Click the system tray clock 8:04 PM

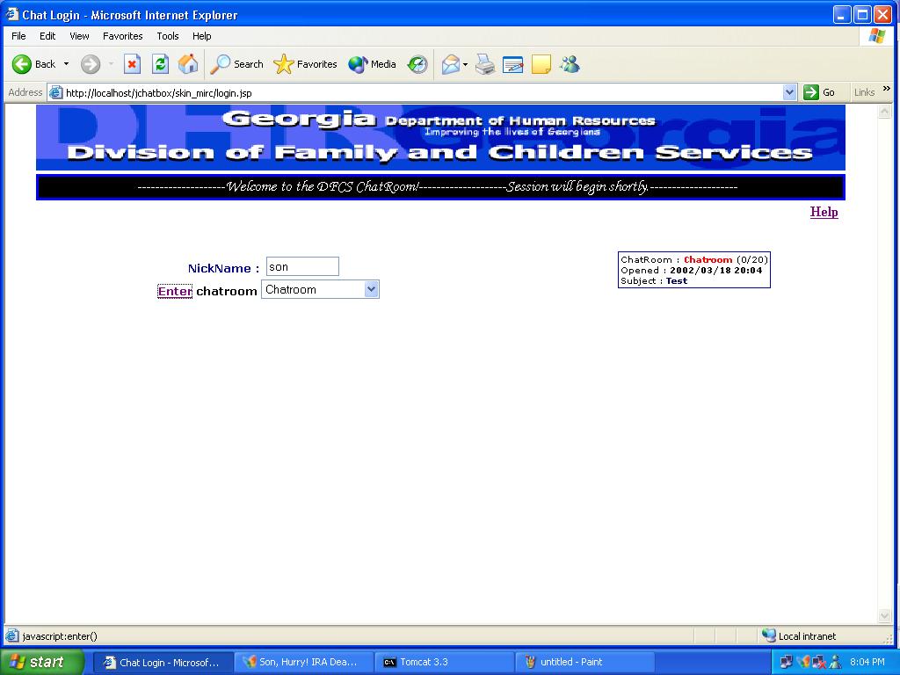pos(867,662)
